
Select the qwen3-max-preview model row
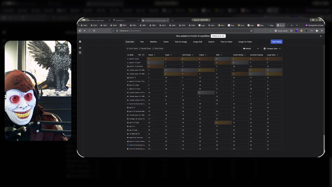click(204, 138)
